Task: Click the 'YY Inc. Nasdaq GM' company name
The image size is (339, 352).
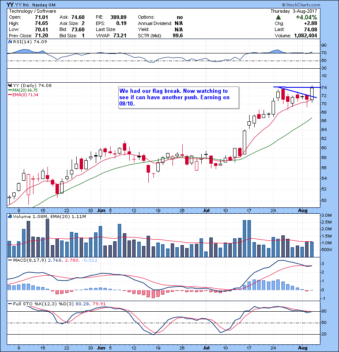Action: point(36,5)
